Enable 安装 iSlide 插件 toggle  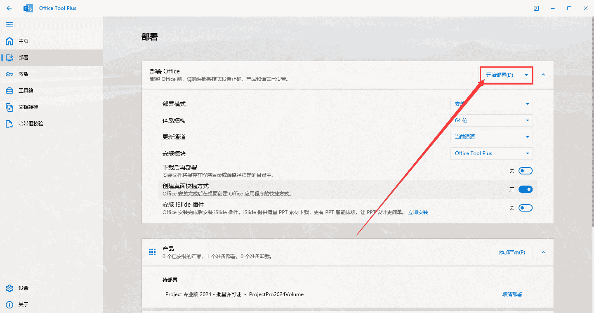coord(526,208)
